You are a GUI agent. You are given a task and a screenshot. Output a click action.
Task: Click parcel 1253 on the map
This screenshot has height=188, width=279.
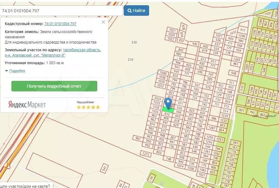[x=220, y=140]
